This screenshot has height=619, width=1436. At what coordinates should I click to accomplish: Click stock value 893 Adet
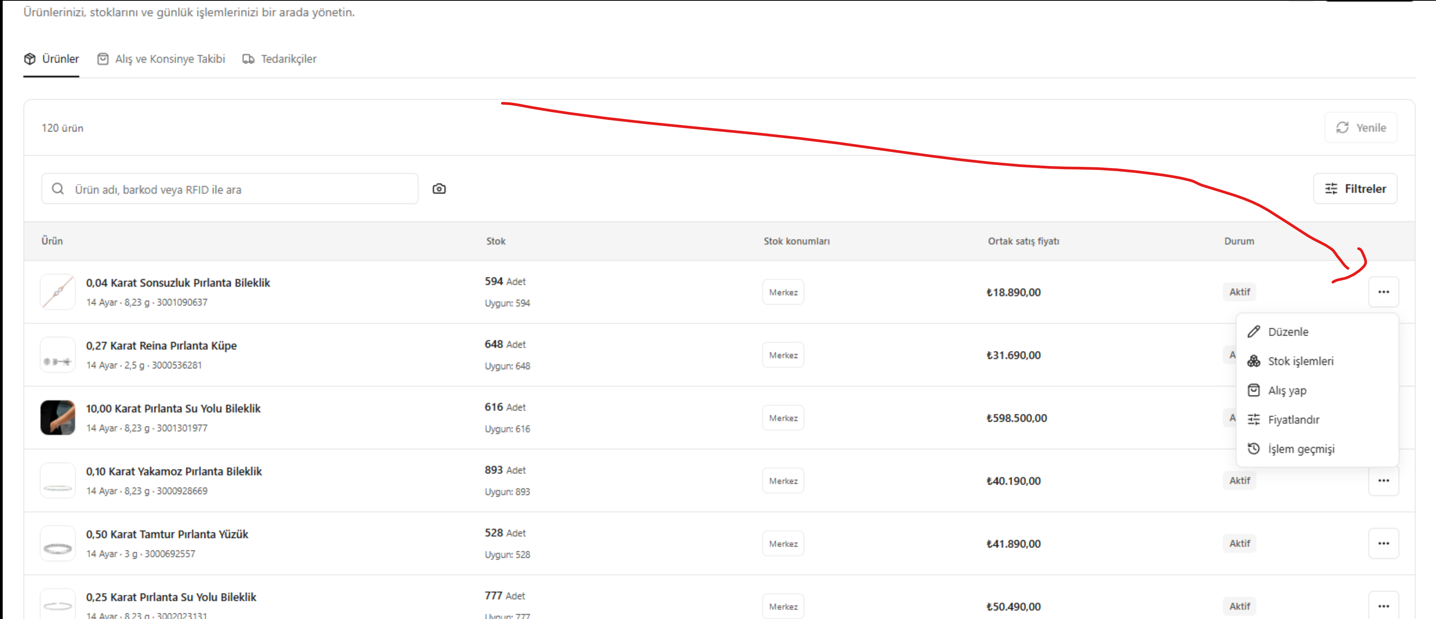point(505,470)
